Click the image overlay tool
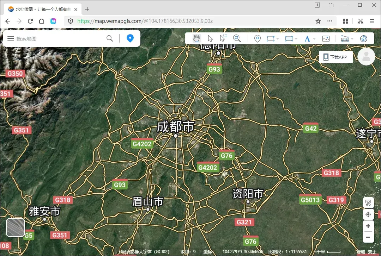 pyautogui.click(x=326, y=38)
